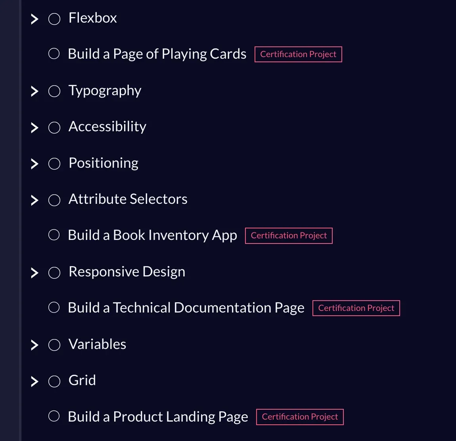Click the completion circle beside Flexbox
Viewport: 456px width, 441px height.
(54, 19)
